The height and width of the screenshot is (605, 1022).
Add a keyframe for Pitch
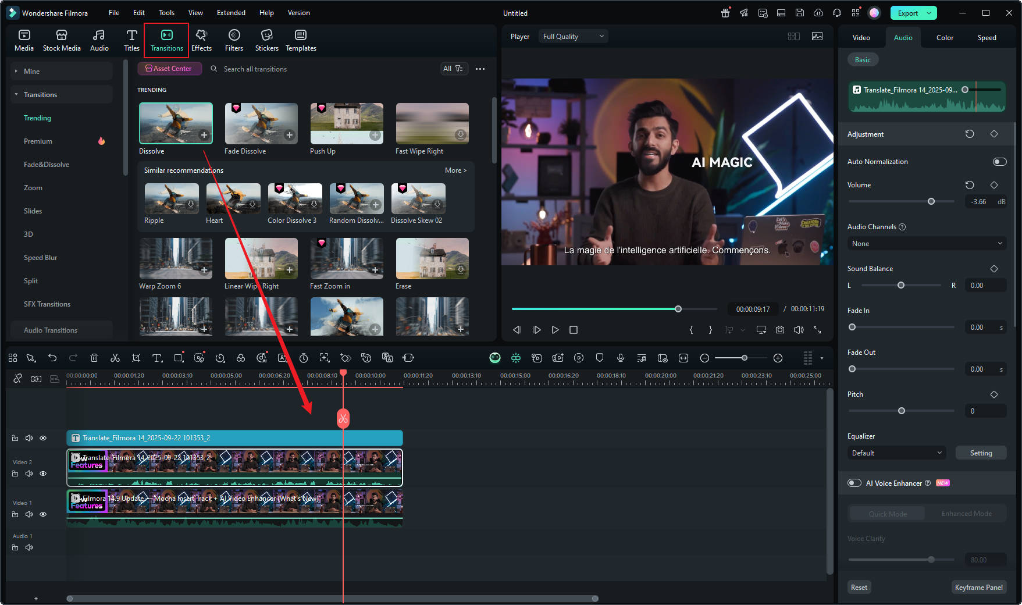click(994, 394)
